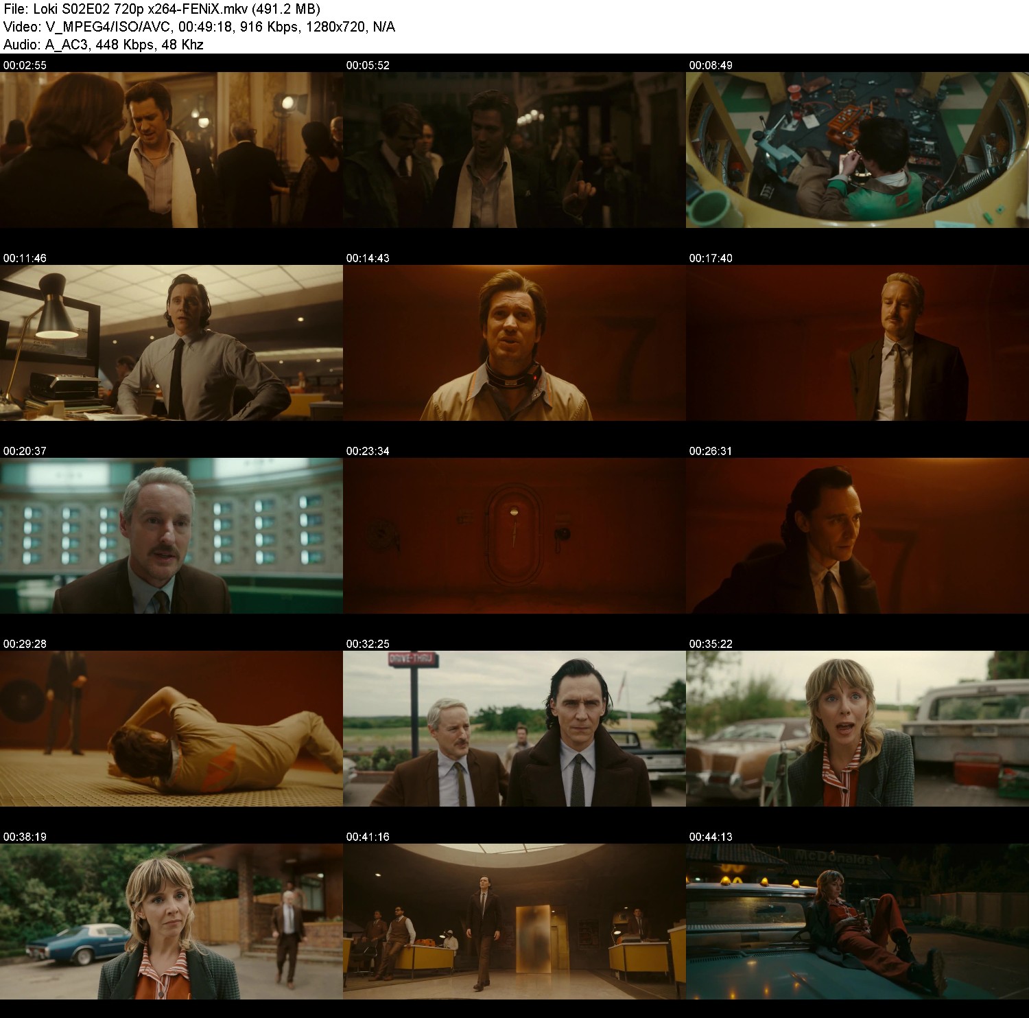This screenshot has width=1029, height=1018.
Task: Open the thumbnail at 00:44:13
Action: pyautogui.click(x=858, y=921)
